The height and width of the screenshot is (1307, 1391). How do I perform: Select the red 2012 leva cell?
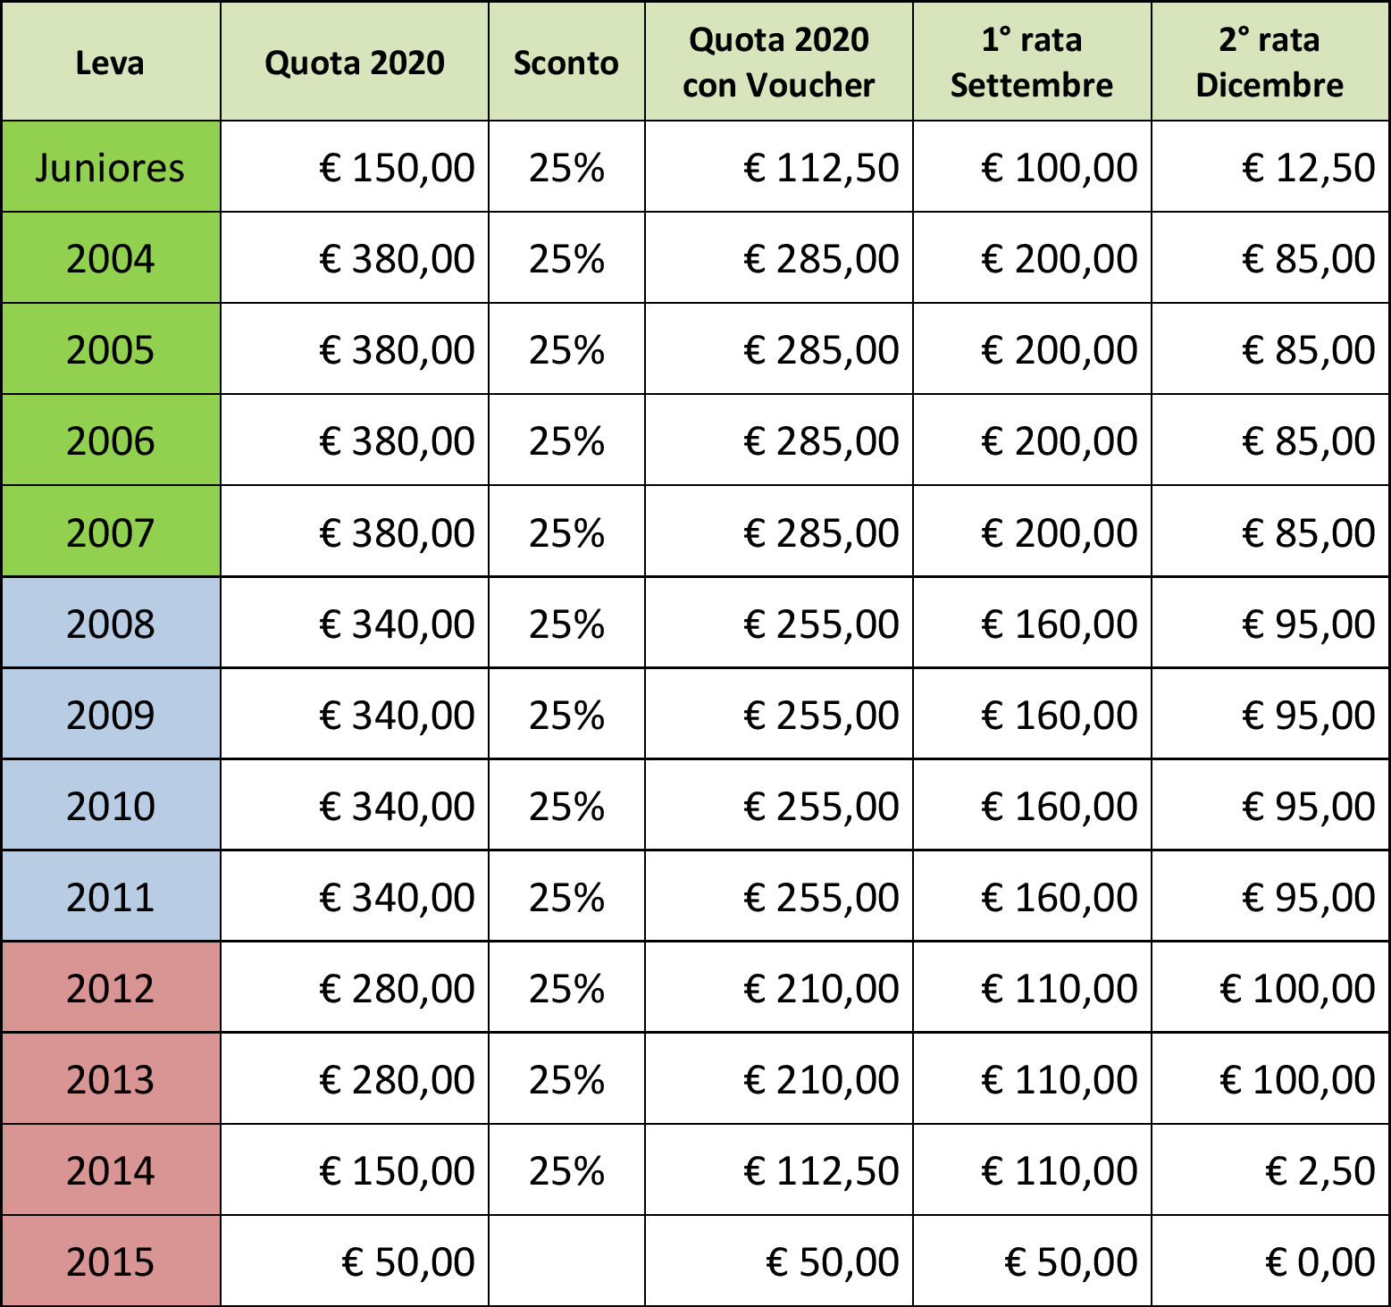click(x=111, y=987)
